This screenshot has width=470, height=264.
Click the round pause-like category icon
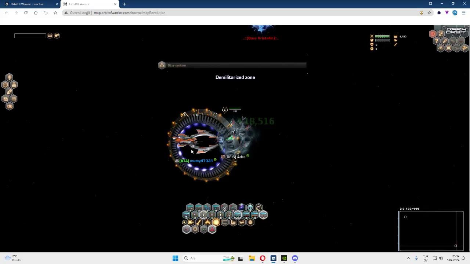point(250,222)
